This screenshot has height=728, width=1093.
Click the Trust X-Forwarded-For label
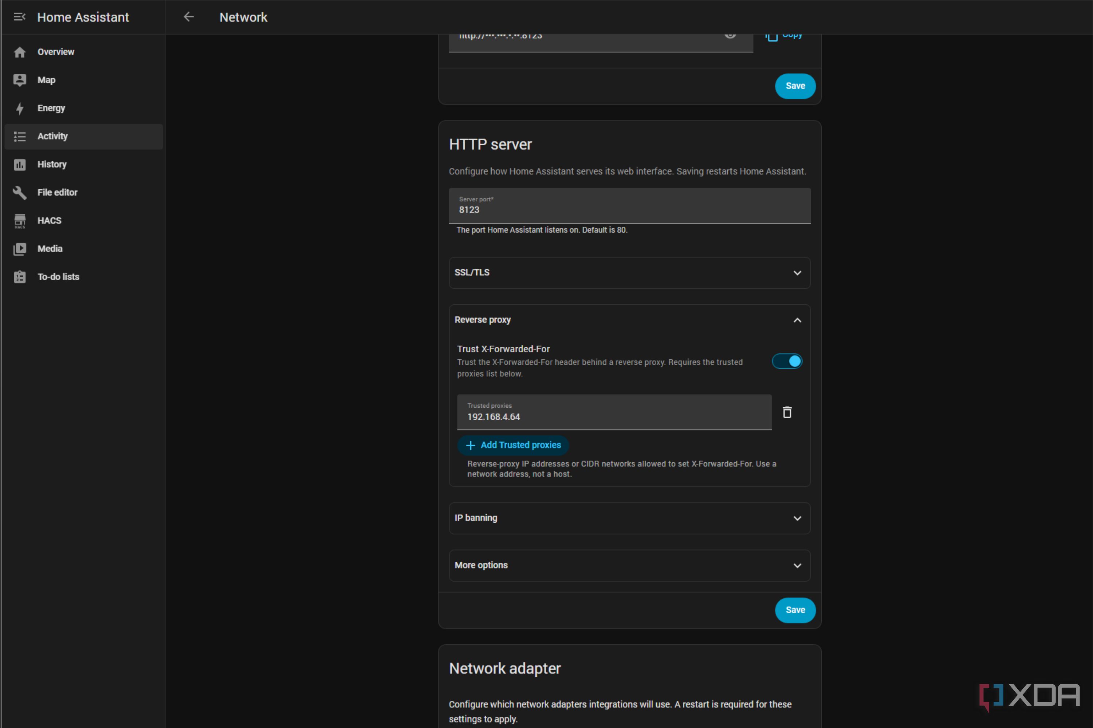pyautogui.click(x=503, y=349)
